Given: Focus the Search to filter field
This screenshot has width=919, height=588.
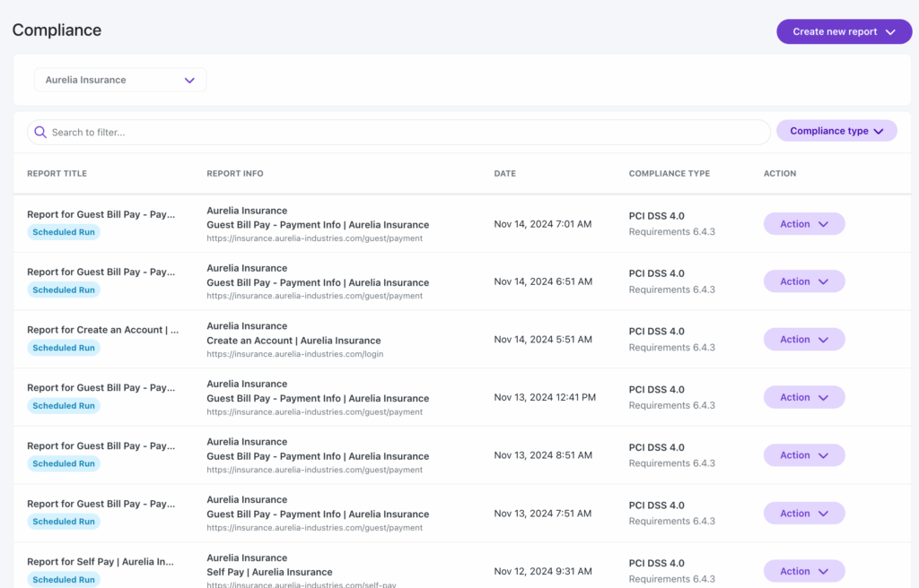Looking at the screenshot, I should pos(398,133).
